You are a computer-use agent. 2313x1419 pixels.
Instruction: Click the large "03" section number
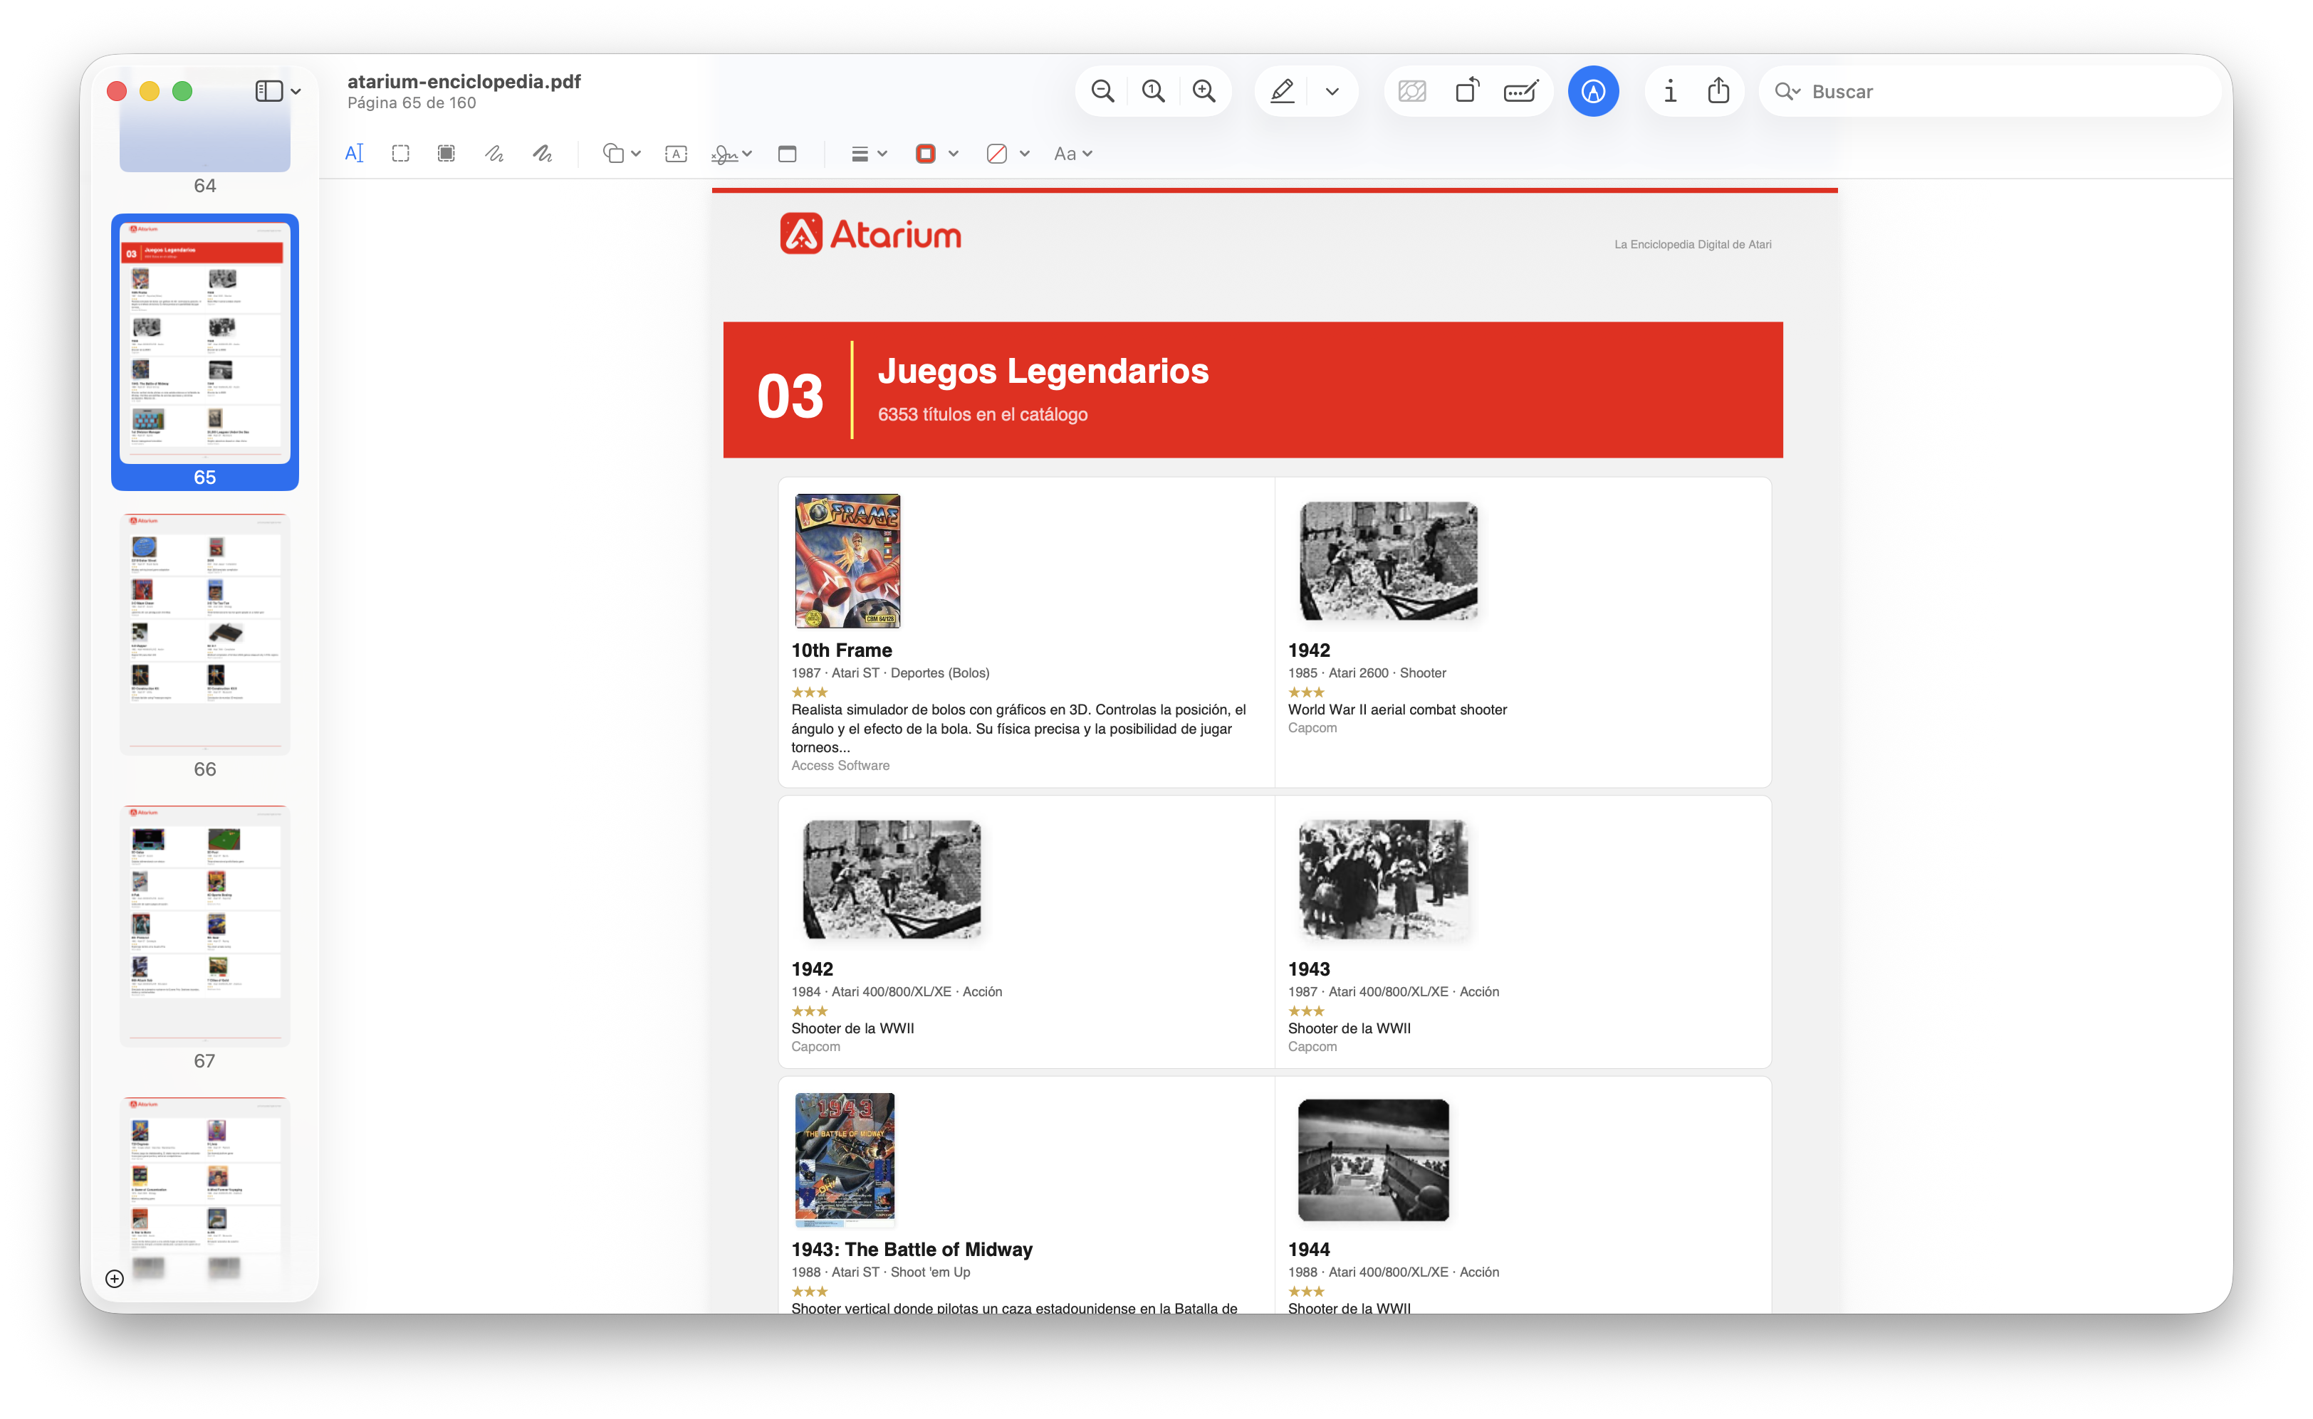pos(790,395)
